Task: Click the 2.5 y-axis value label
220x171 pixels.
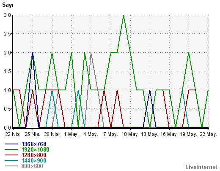Action: coord(8,34)
